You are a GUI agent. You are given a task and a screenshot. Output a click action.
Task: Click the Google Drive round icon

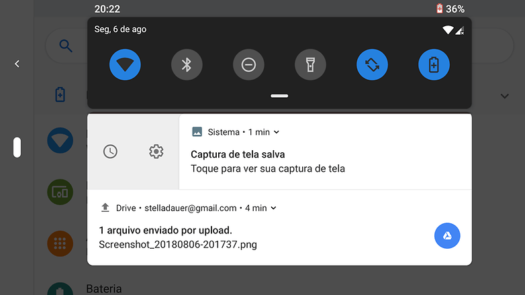coord(447,236)
